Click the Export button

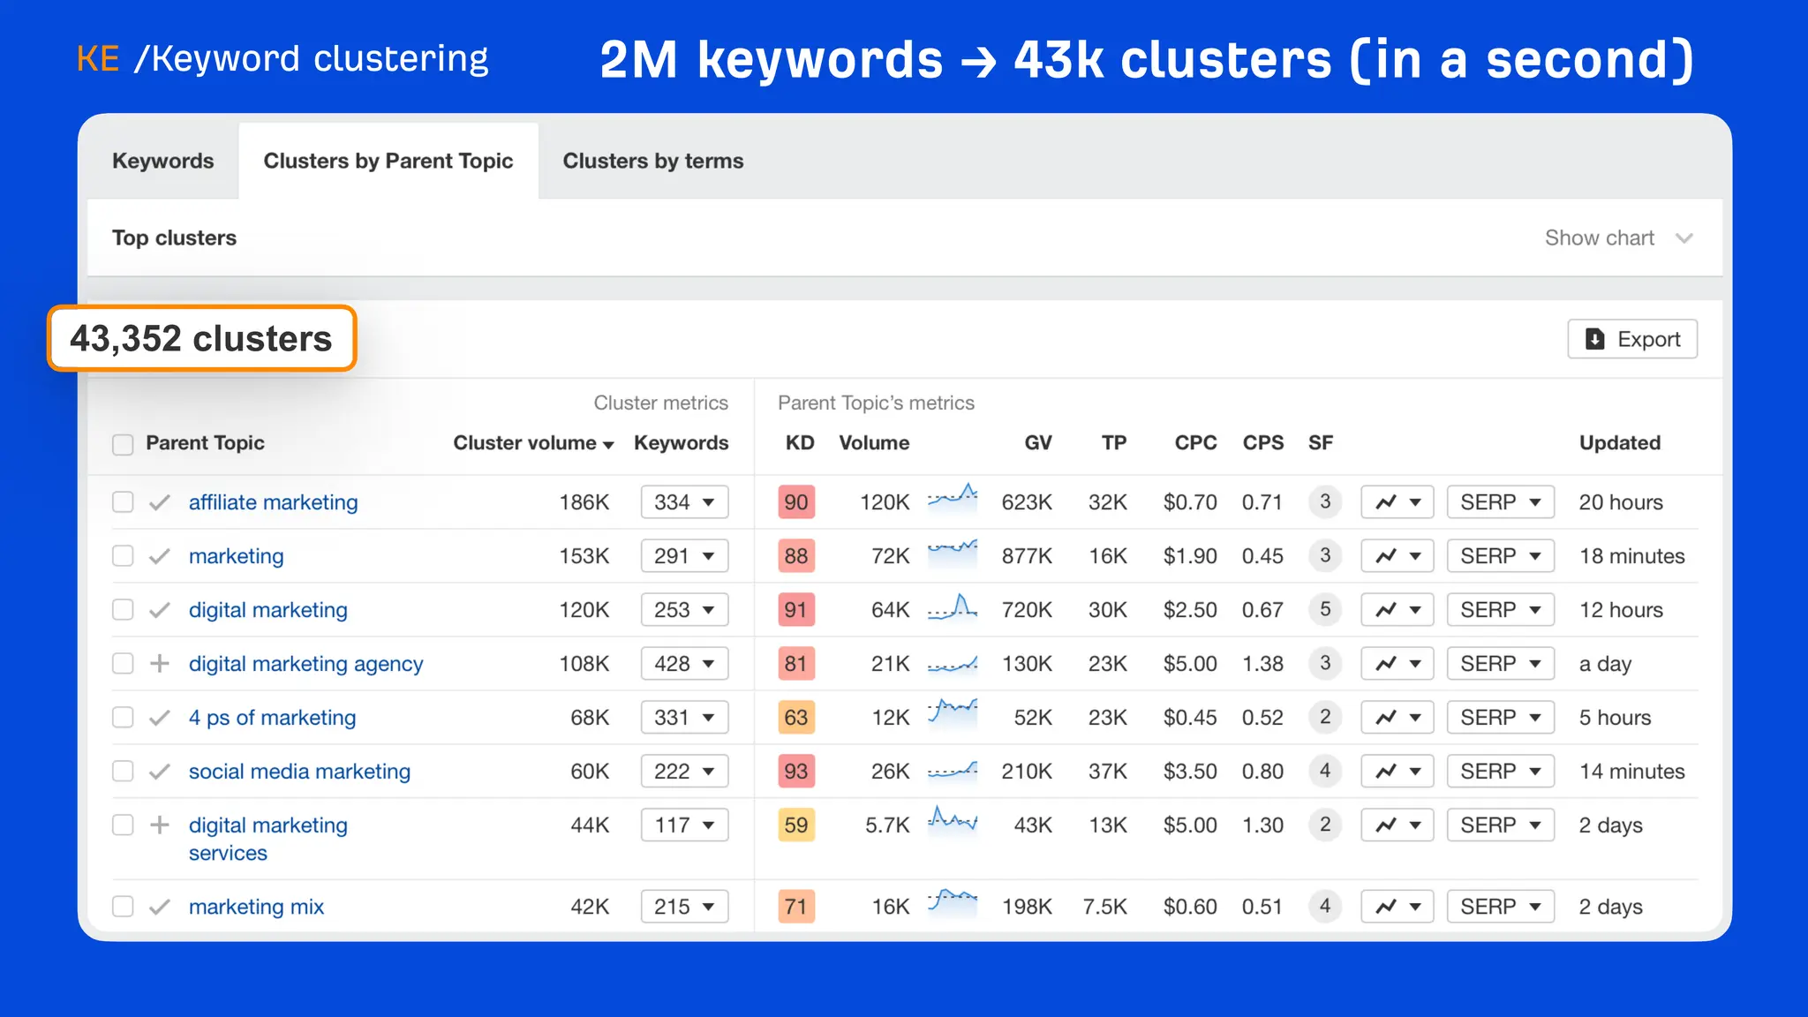point(1631,339)
